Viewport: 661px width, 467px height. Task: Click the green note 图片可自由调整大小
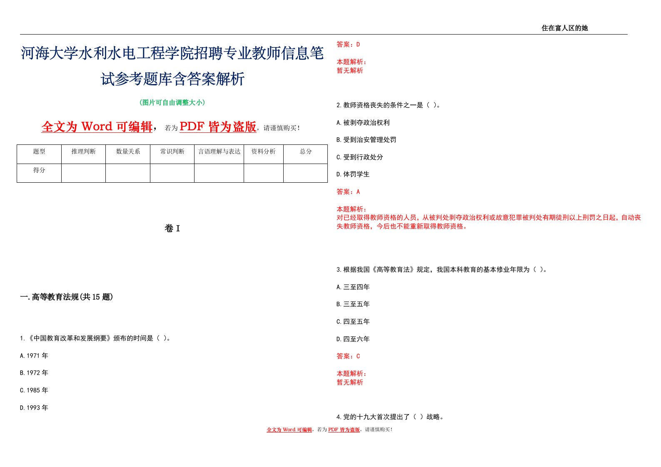point(172,102)
